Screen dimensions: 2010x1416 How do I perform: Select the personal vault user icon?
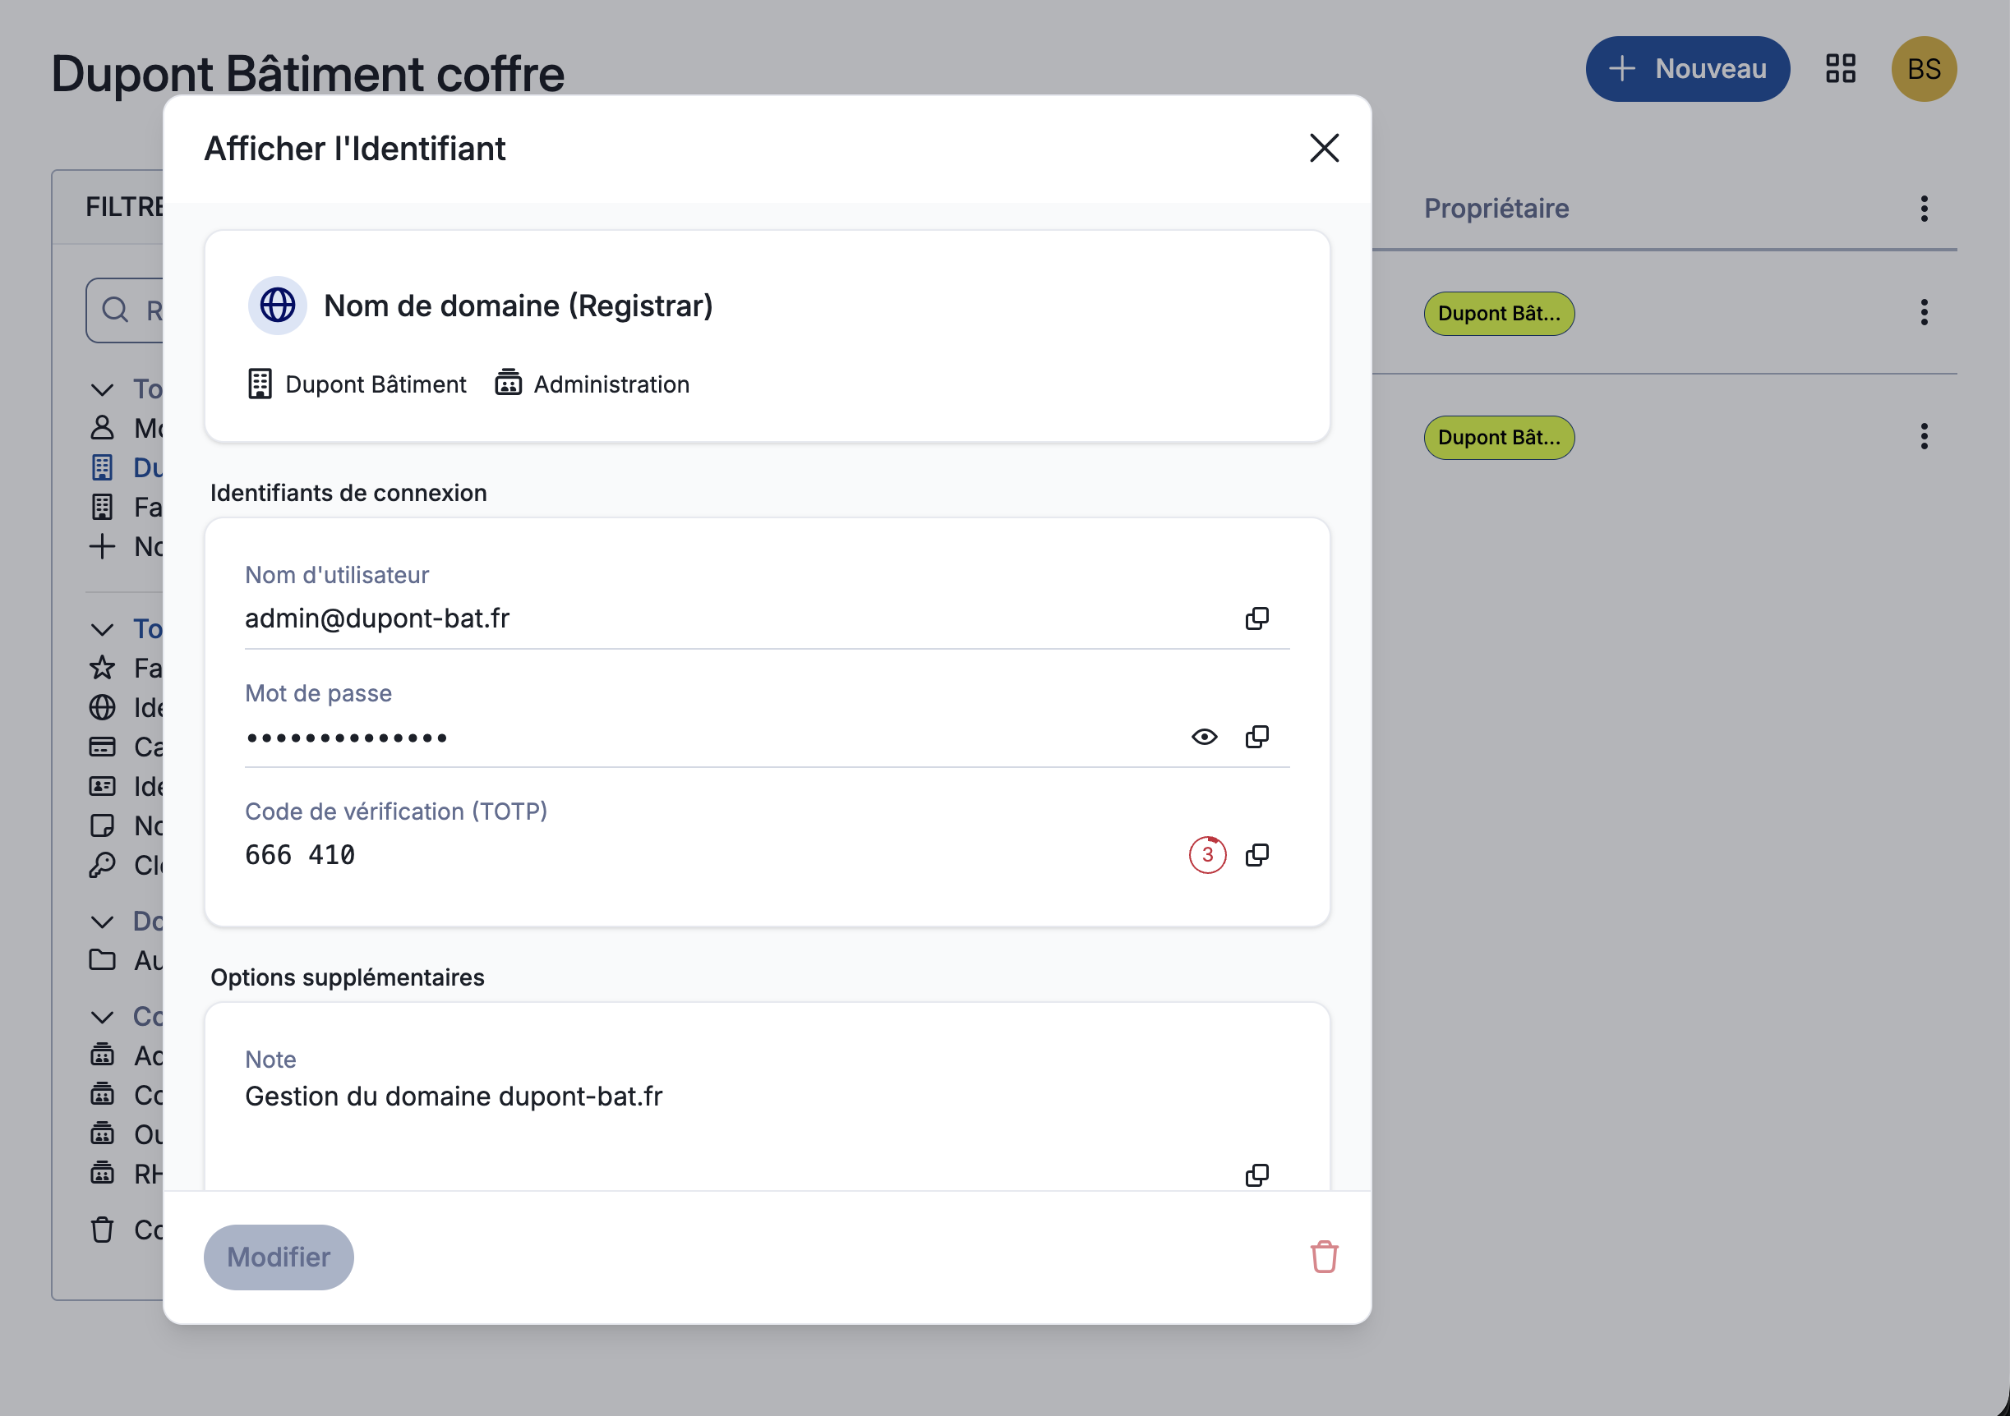[103, 428]
